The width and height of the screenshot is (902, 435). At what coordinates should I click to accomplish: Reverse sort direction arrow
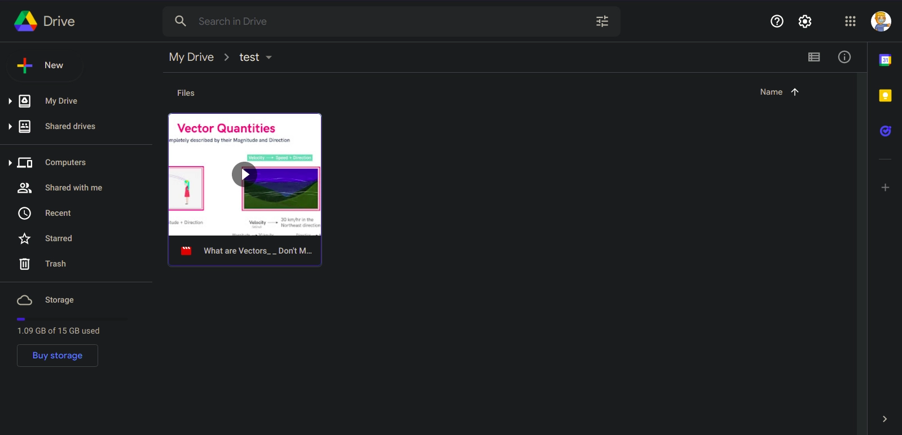click(x=795, y=92)
